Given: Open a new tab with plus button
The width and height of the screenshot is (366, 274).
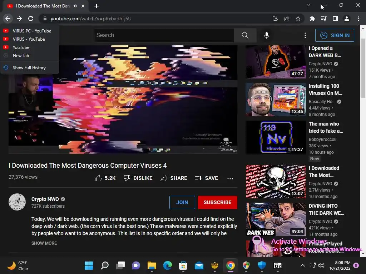Looking at the screenshot, I should coord(97,6).
